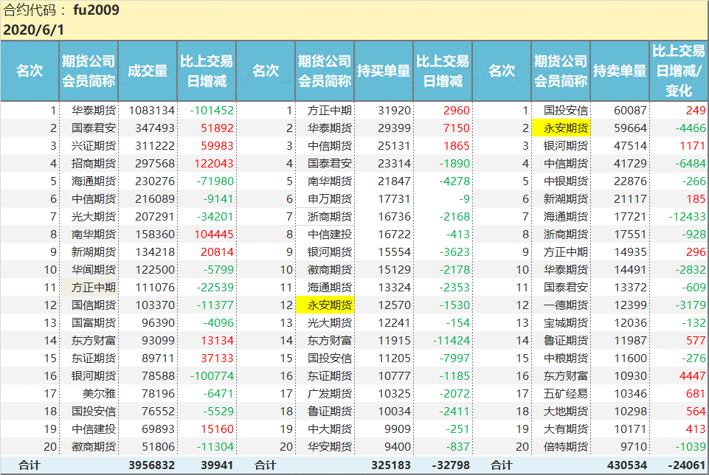Click the red value 7150

click(x=457, y=128)
